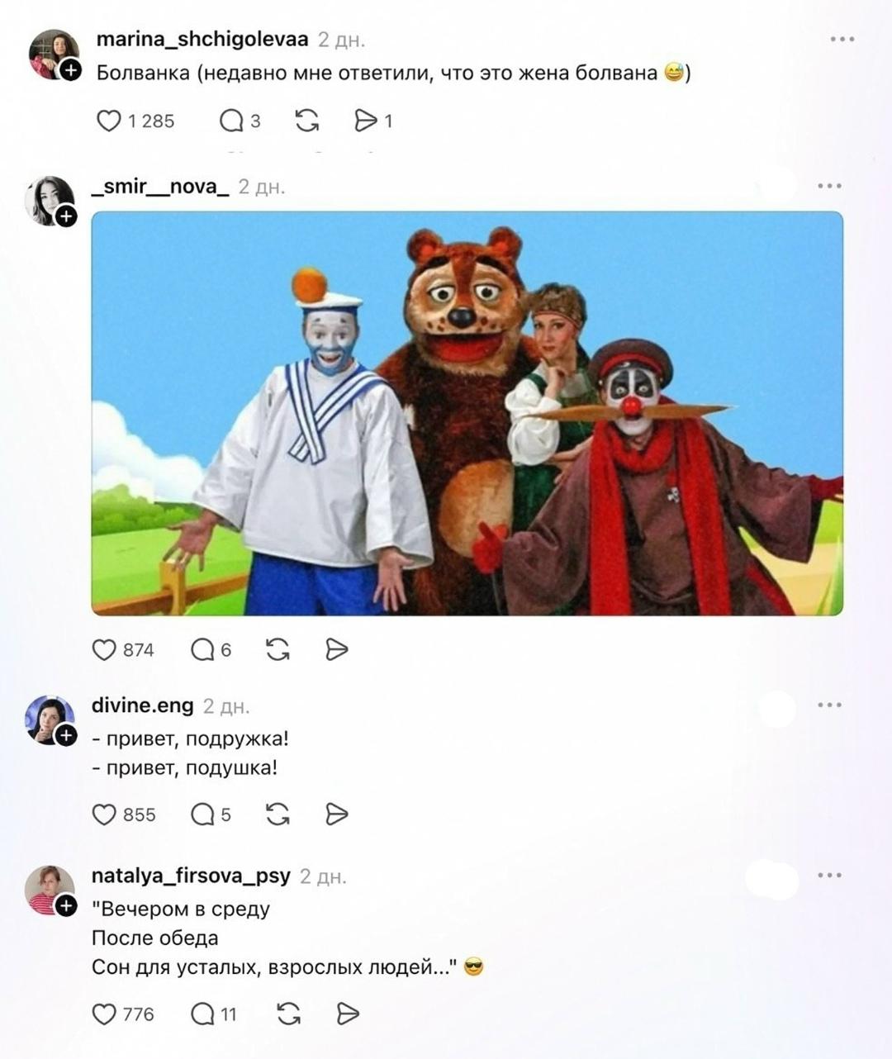Open three-dot menu on _smir__nova_ post
The height and width of the screenshot is (1059, 892).
(829, 186)
